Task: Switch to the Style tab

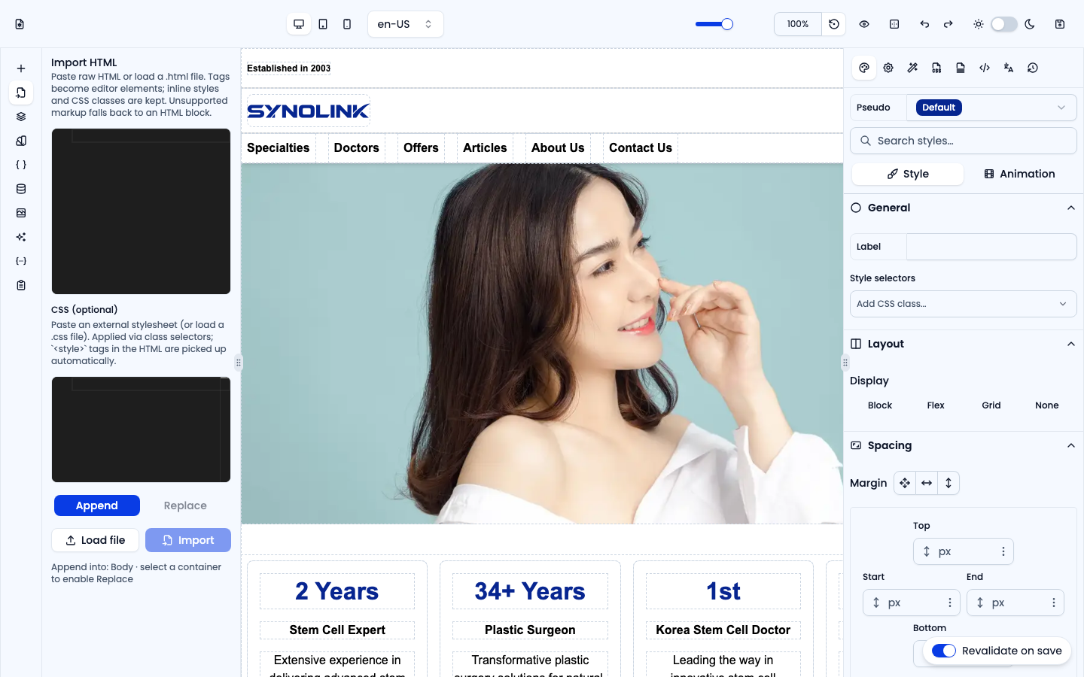Action: 908,174
